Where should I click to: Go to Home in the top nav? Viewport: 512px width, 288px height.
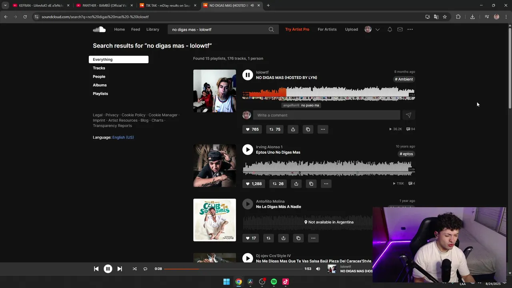point(120,29)
